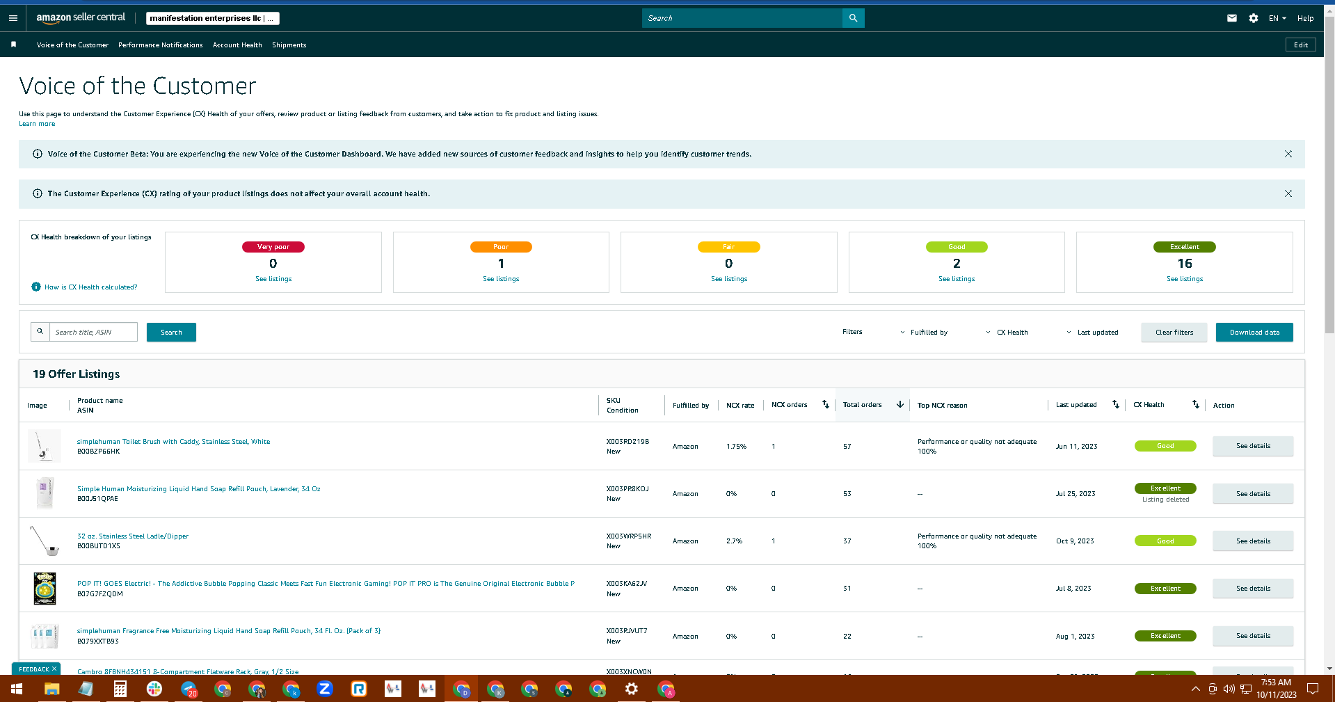Click the bookmark icon in the navigation bar
The width and height of the screenshot is (1335, 702).
click(13, 45)
